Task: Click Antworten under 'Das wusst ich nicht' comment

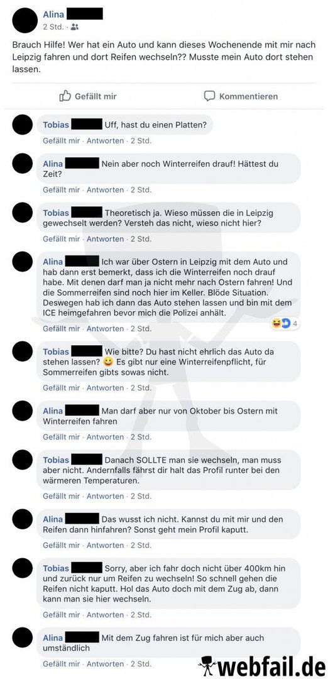Action: (x=105, y=545)
